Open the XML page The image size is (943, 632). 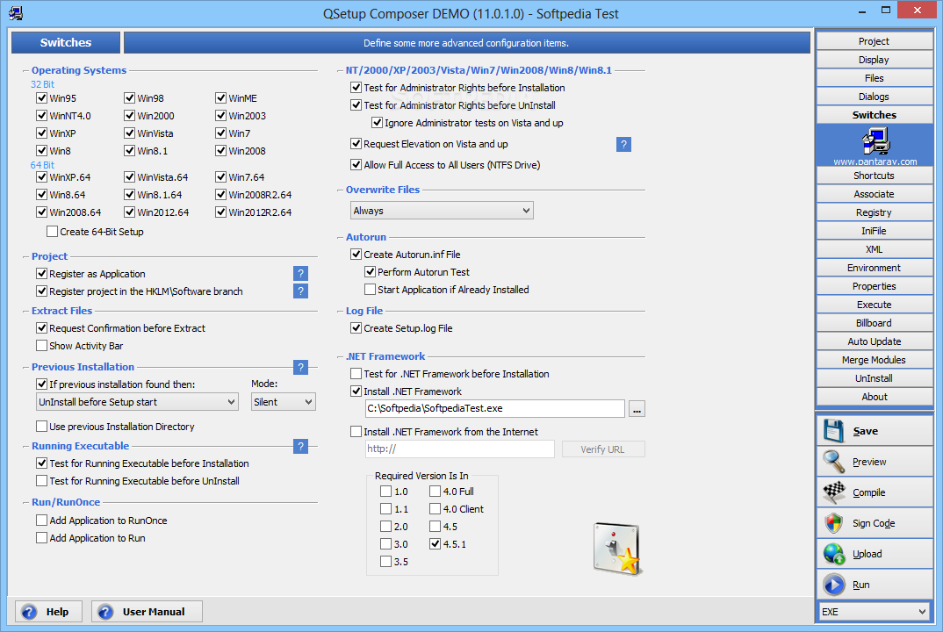pos(874,249)
